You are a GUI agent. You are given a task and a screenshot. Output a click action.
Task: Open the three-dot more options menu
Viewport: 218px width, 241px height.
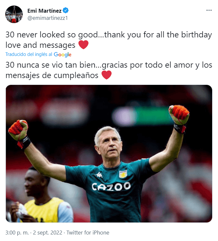[x=209, y=10]
